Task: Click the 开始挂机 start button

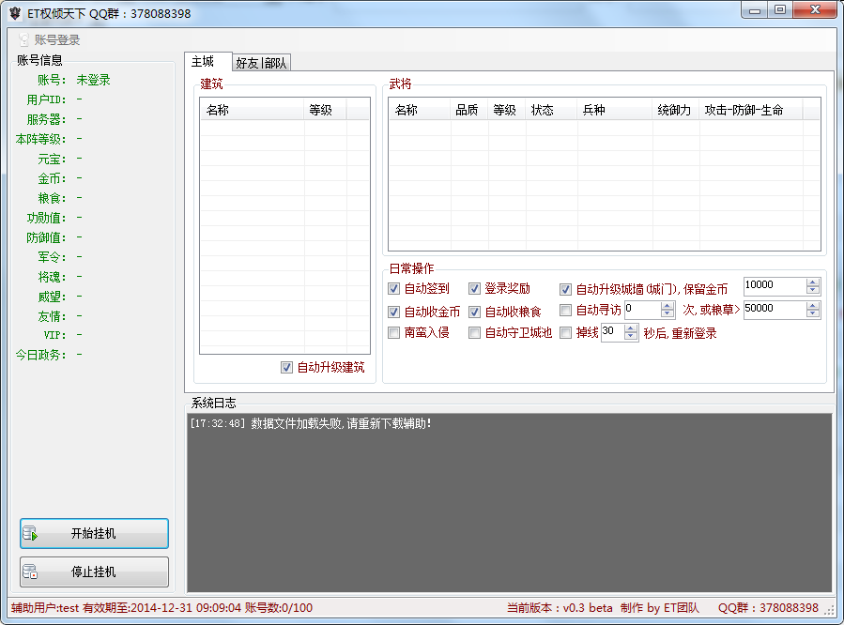Action: (93, 534)
